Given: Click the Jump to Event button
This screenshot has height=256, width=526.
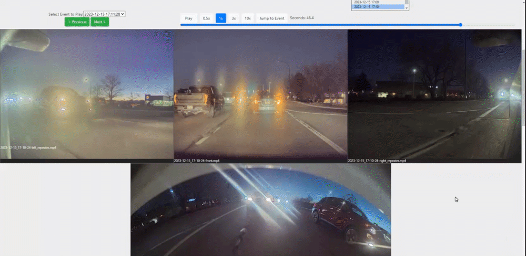Looking at the screenshot, I should [272, 18].
